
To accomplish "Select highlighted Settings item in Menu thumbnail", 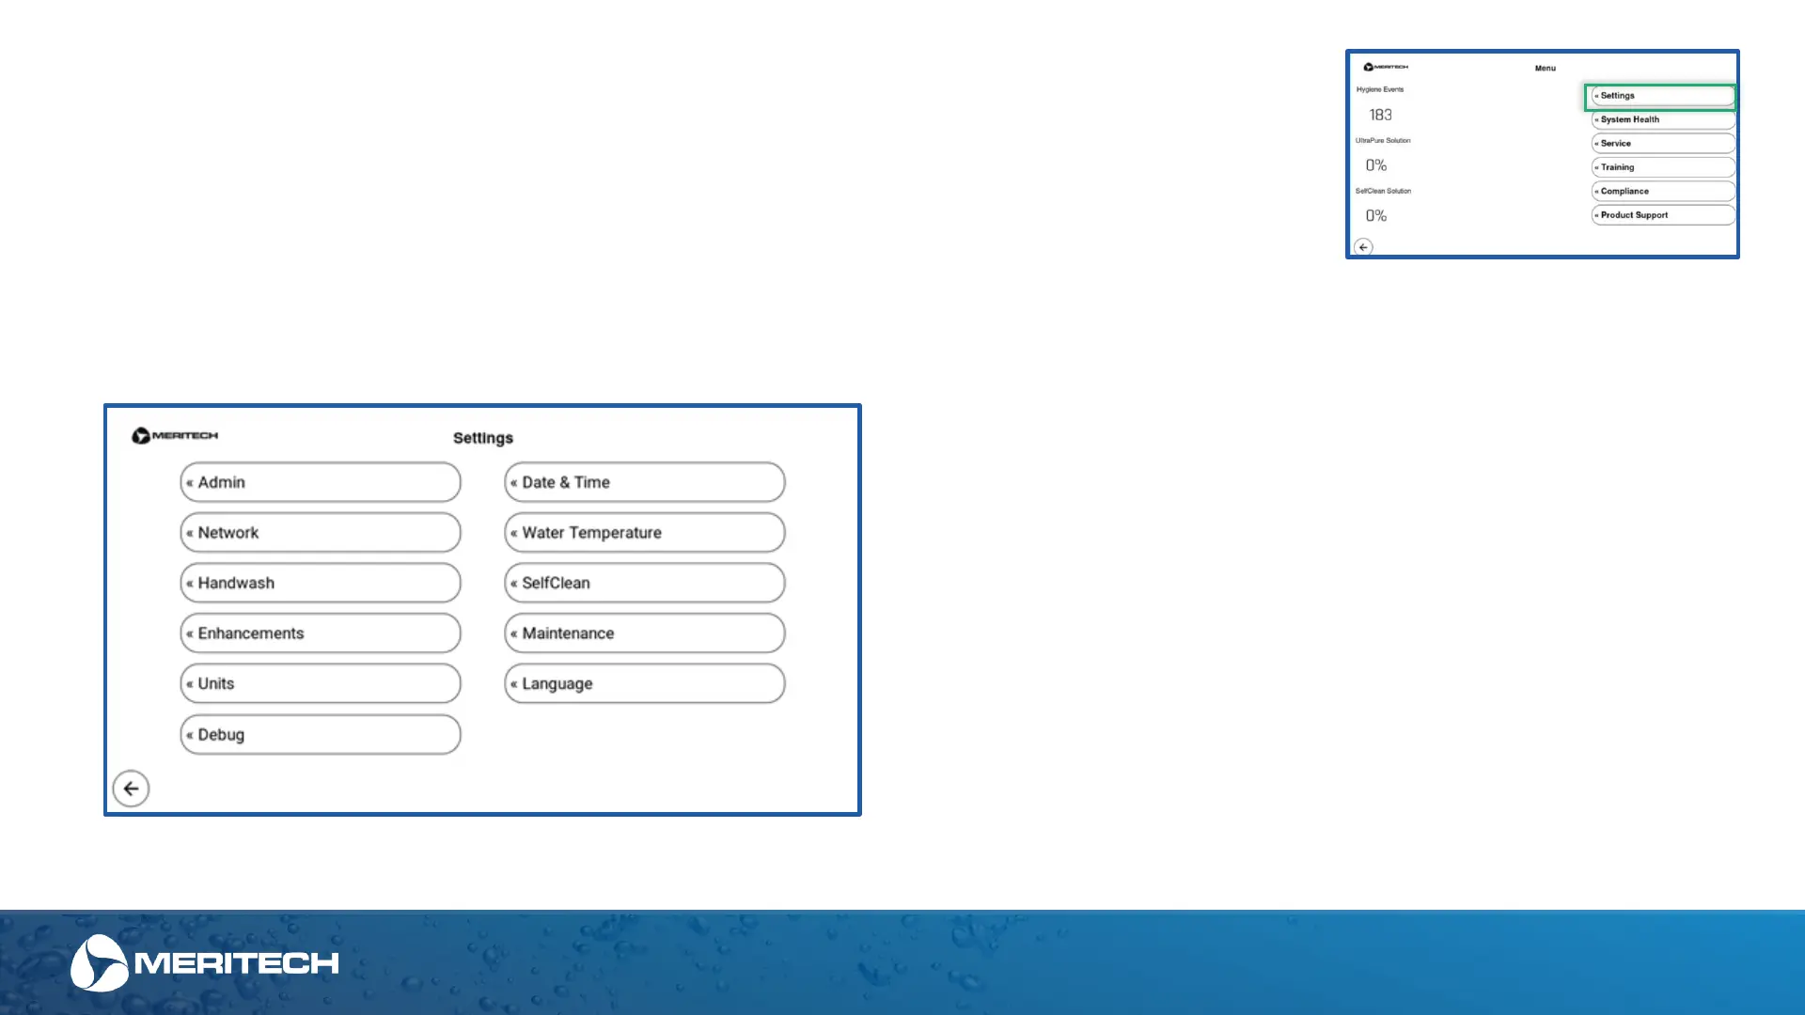I will click(x=1661, y=96).
